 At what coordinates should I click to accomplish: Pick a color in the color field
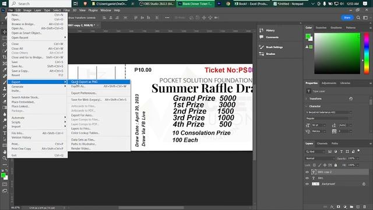point(337,53)
